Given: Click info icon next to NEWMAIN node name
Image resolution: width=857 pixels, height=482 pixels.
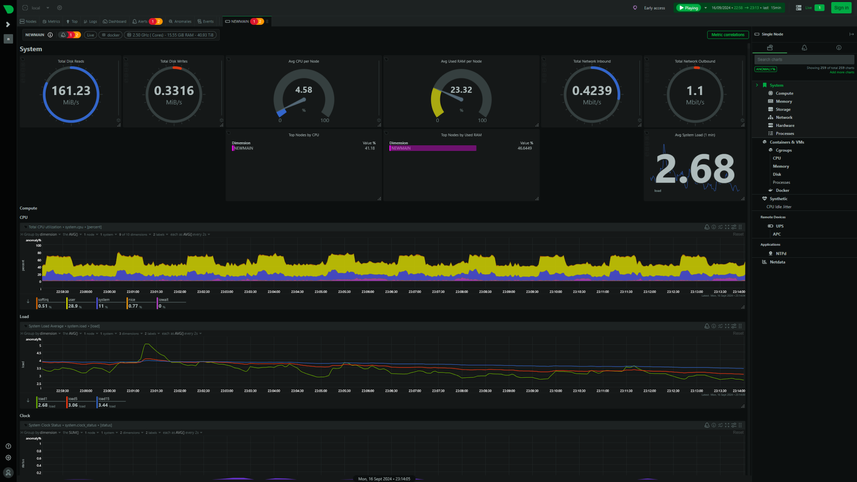Looking at the screenshot, I should 50,35.
